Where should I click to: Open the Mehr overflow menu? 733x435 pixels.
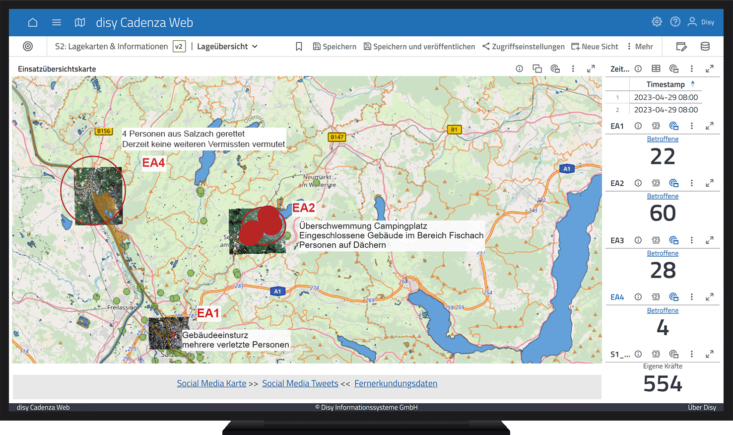pyautogui.click(x=640, y=47)
